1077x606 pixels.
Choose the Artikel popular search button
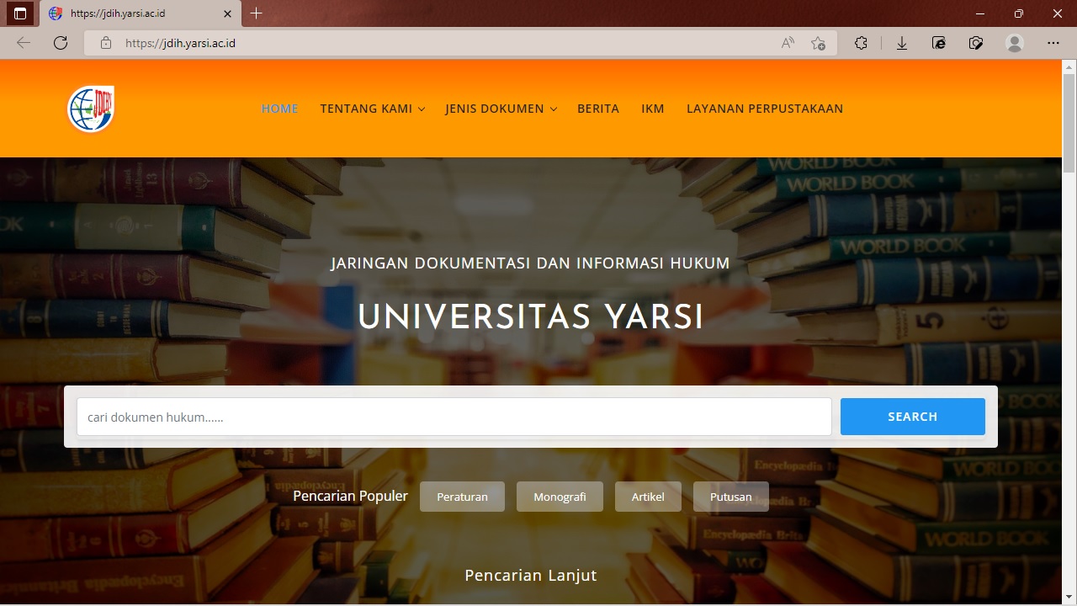[648, 497]
